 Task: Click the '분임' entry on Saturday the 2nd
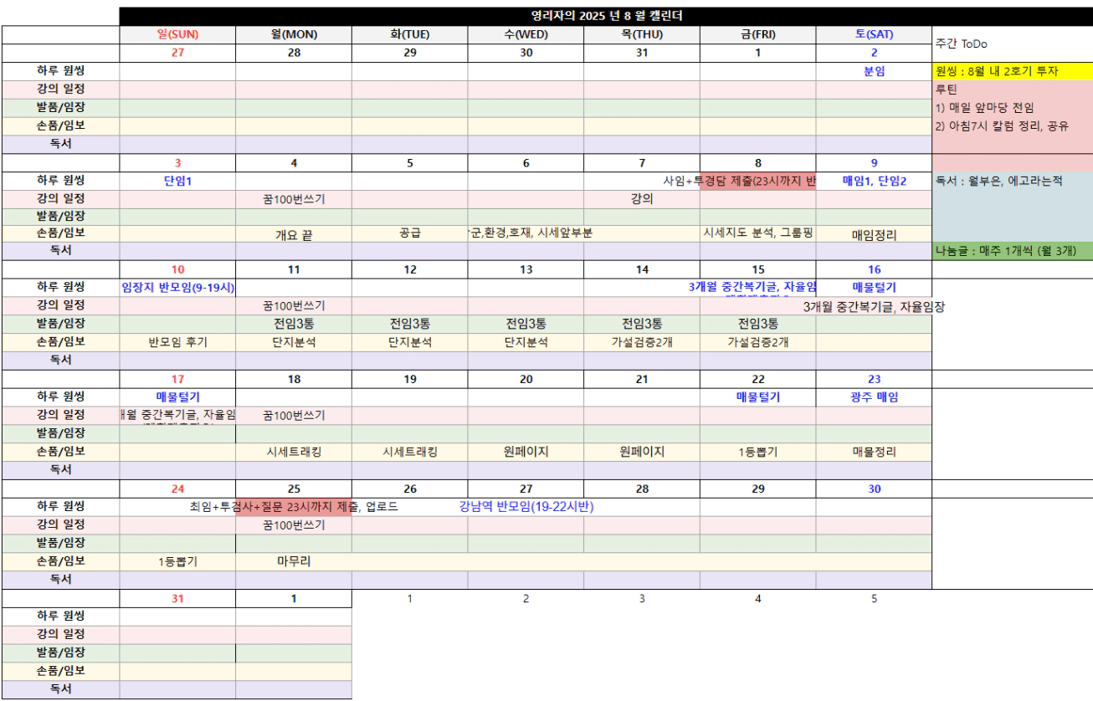(874, 71)
